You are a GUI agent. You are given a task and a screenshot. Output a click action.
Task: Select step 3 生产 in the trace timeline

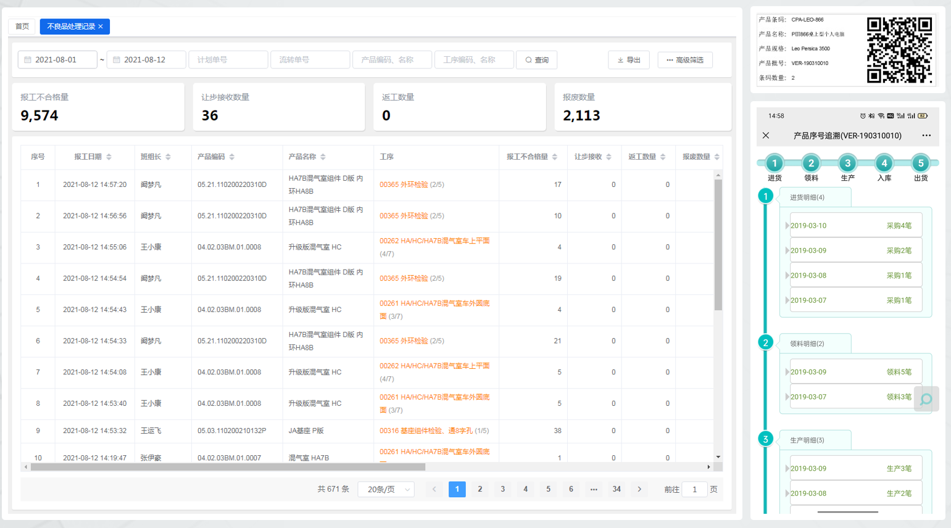click(x=847, y=163)
